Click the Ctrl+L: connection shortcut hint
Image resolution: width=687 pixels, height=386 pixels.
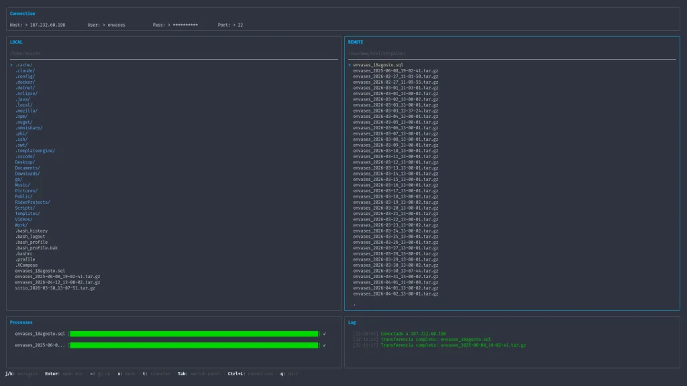point(250,374)
